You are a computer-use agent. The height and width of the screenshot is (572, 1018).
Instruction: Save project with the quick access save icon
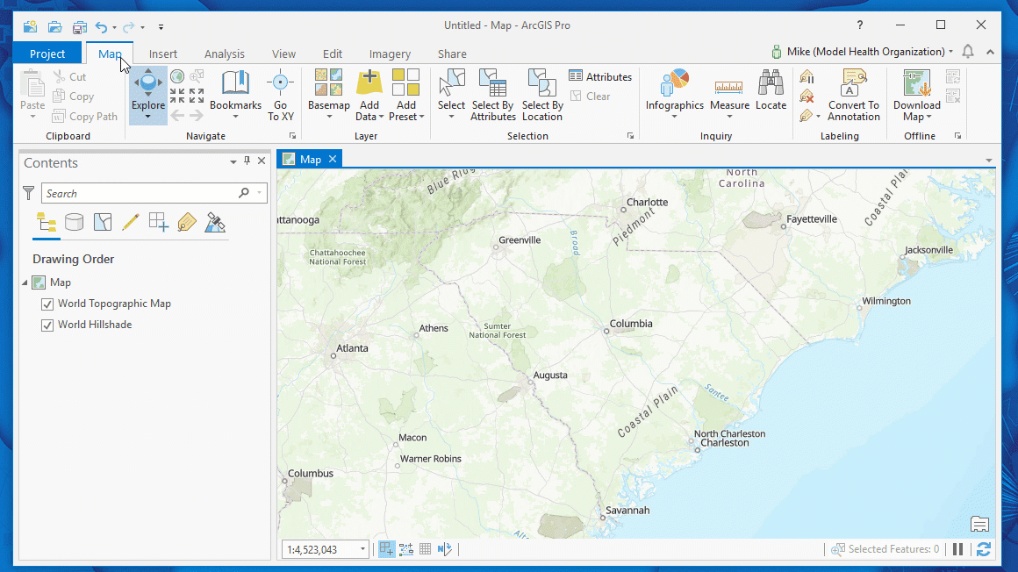coord(79,26)
